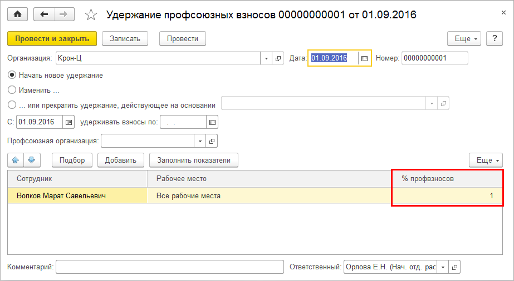Select Все рабочие места cell

(x=270, y=195)
